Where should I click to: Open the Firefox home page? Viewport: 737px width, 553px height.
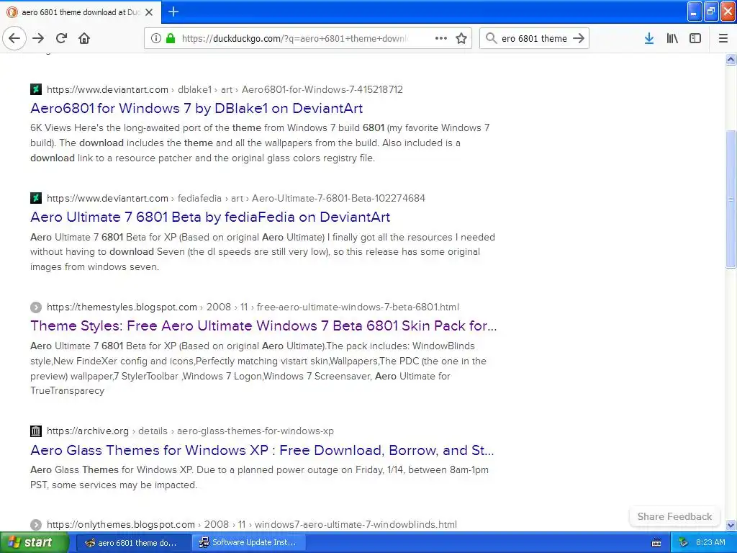click(84, 39)
